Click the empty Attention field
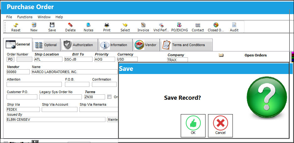Screen dimensions: 294x143 click(34, 84)
